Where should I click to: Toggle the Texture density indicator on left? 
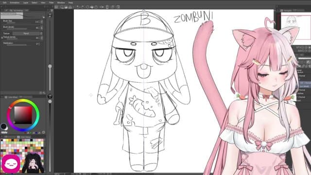[2, 37]
